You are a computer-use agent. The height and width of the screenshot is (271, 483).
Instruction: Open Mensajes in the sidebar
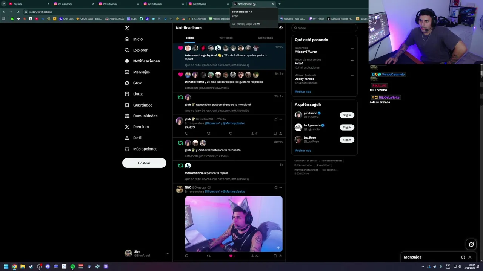click(137, 72)
